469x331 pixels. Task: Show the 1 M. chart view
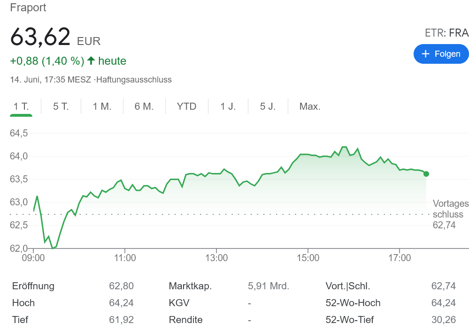click(102, 106)
